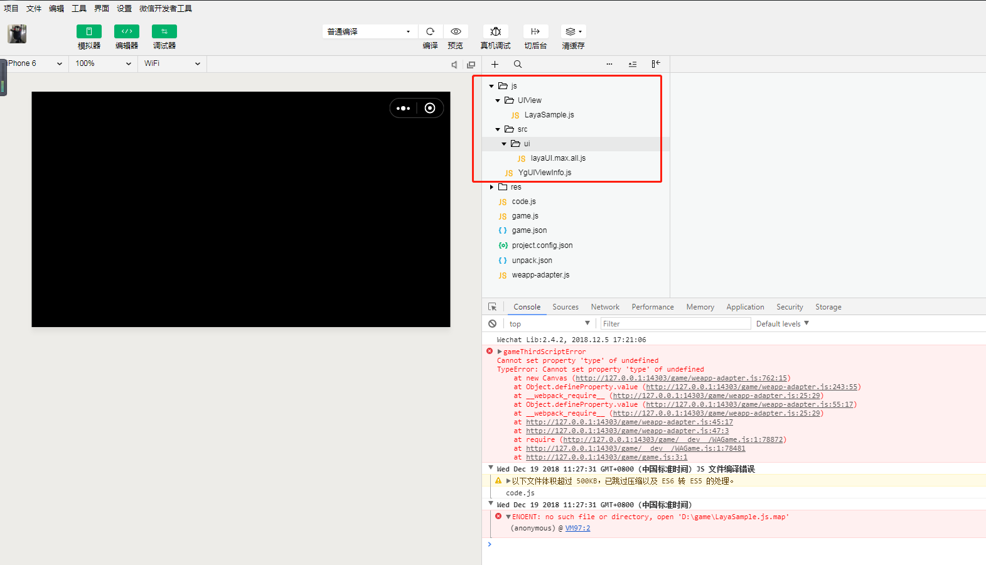986x565 pixels.
Task: Toggle the 调试器 debugger panel button
Action: pyautogui.click(x=164, y=31)
